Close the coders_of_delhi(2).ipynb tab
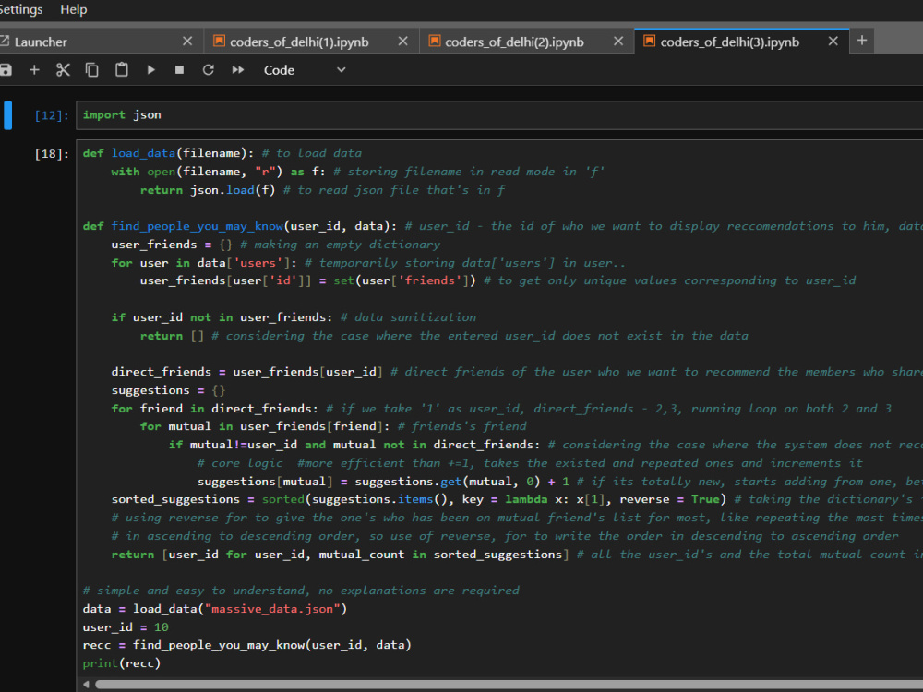Screen dimensions: 923x692 tap(618, 42)
